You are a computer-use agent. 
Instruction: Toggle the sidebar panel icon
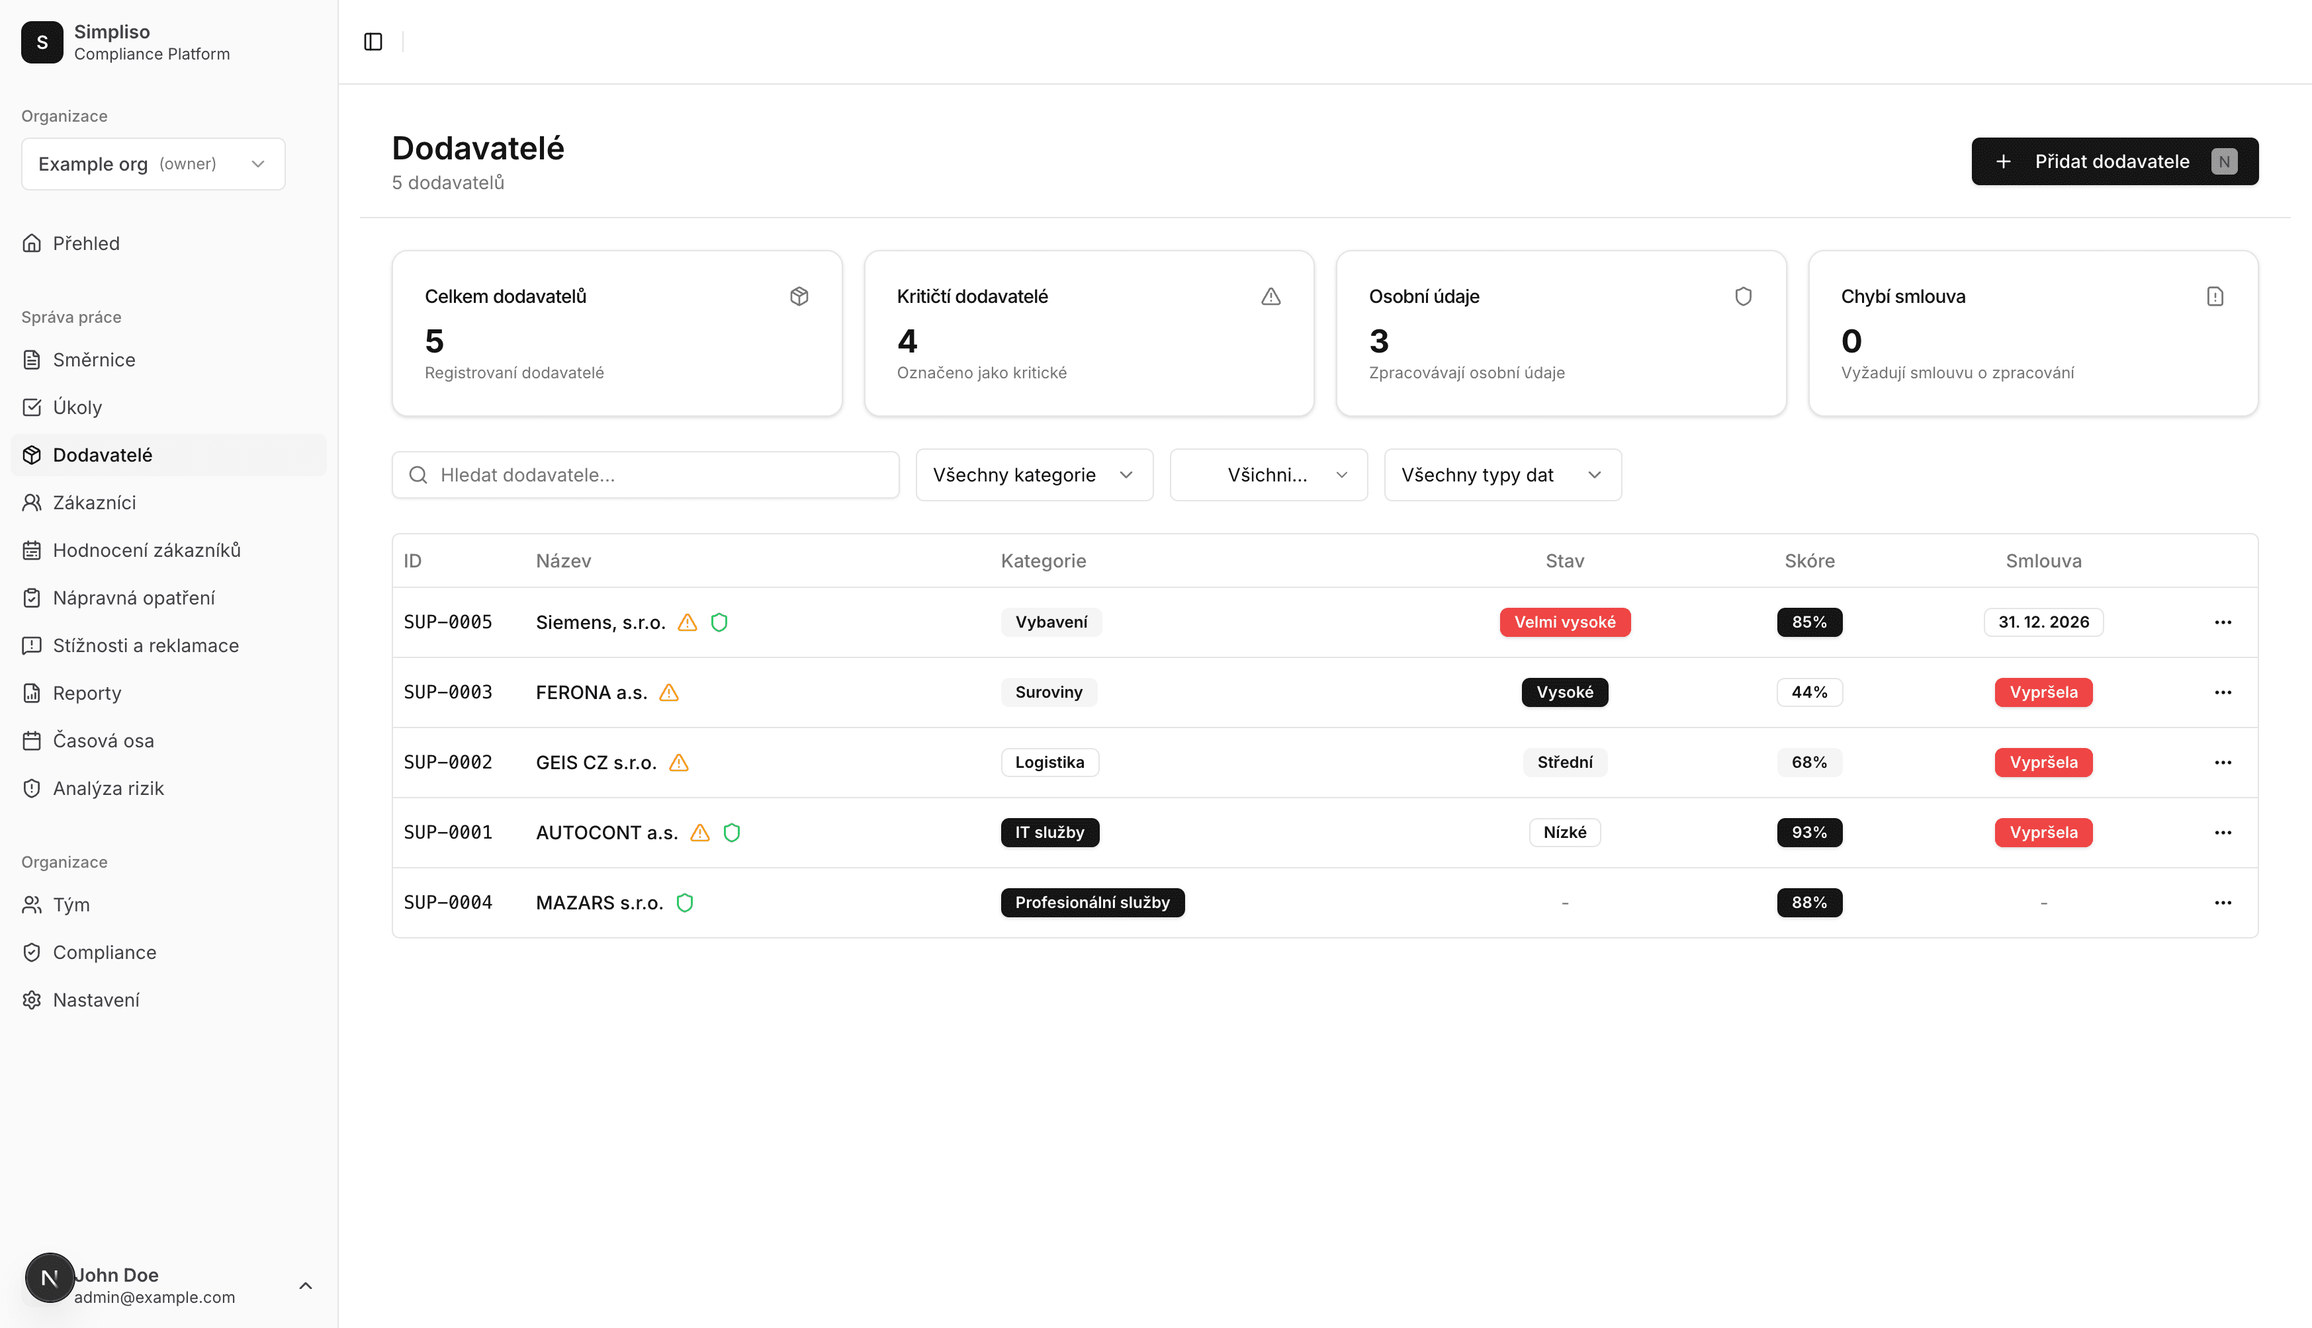coord(373,42)
